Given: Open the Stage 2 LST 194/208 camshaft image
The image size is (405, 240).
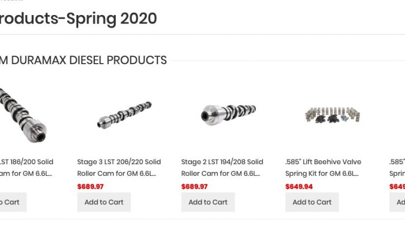Looking at the screenshot, I should pyautogui.click(x=228, y=113).
